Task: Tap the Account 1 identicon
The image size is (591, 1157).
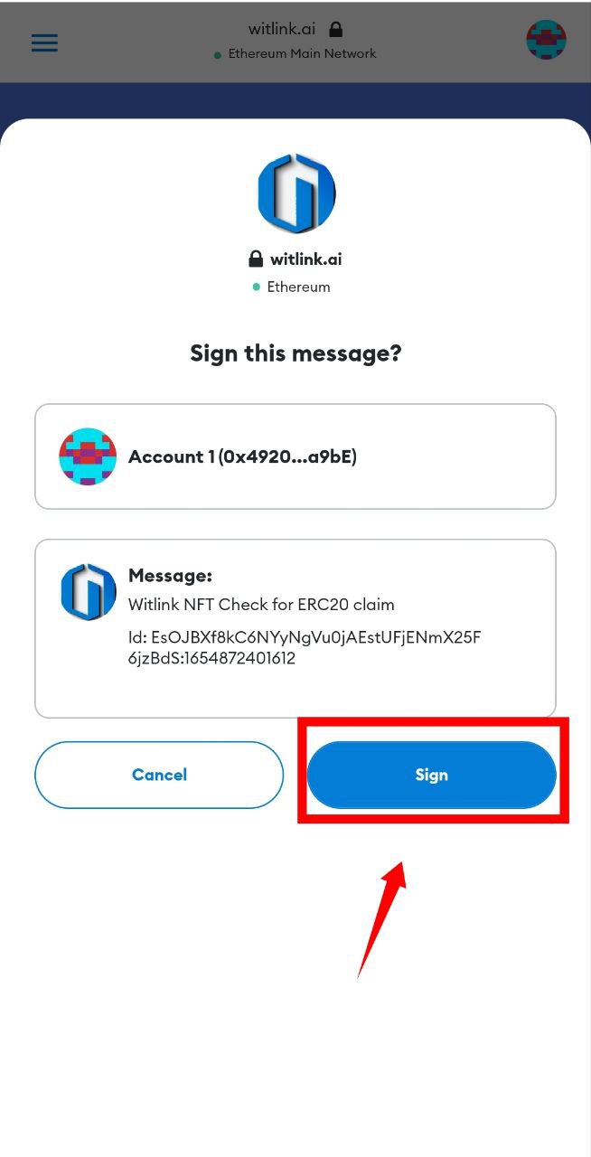Action: click(x=88, y=456)
